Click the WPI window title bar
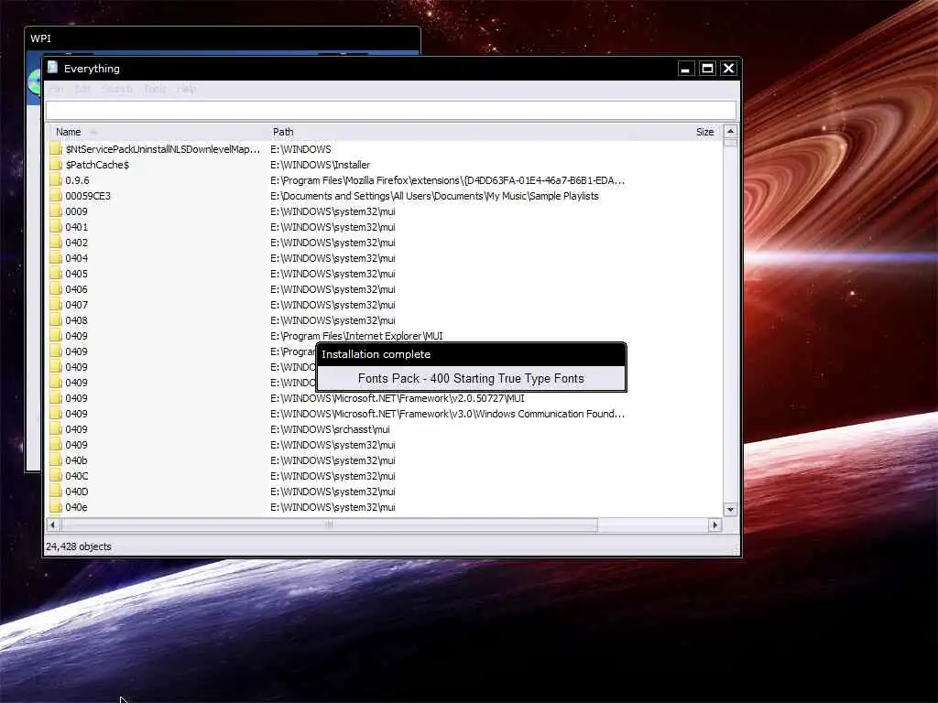Screen dimensions: 938x703 coord(223,38)
